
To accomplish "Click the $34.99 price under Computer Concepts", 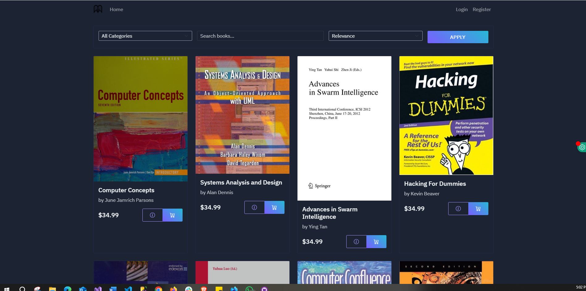I will [108, 215].
